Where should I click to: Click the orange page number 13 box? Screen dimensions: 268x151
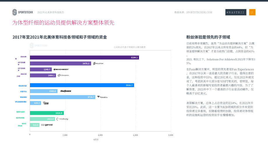pos(252,12)
